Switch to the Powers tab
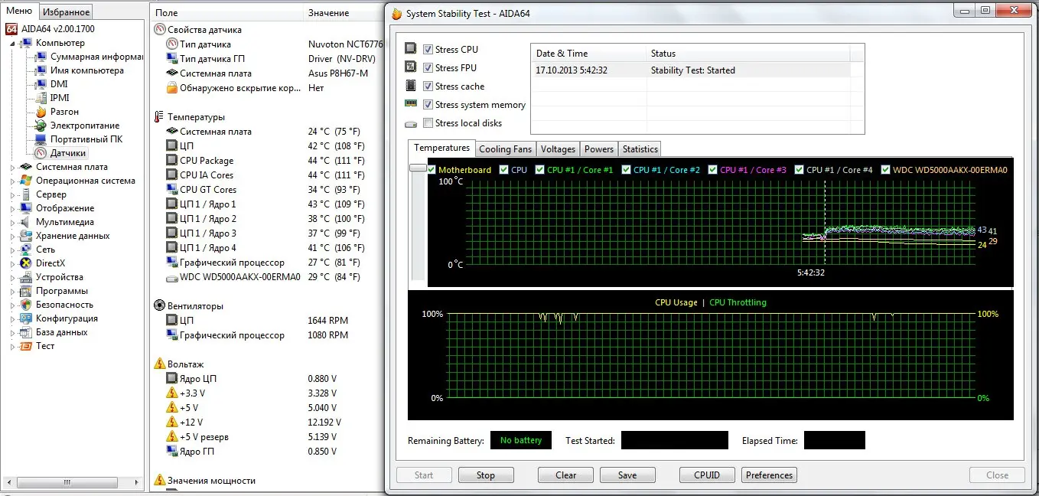The image size is (1039, 496). click(599, 149)
